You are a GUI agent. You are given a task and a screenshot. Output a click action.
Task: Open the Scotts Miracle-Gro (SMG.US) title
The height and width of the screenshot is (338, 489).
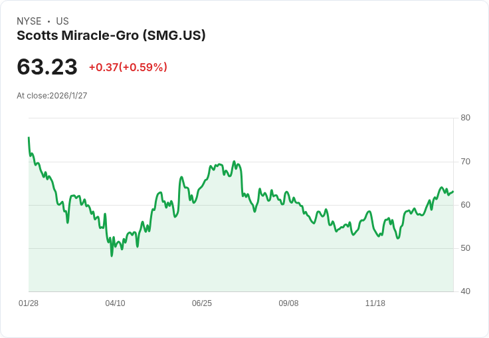pyautogui.click(x=111, y=36)
